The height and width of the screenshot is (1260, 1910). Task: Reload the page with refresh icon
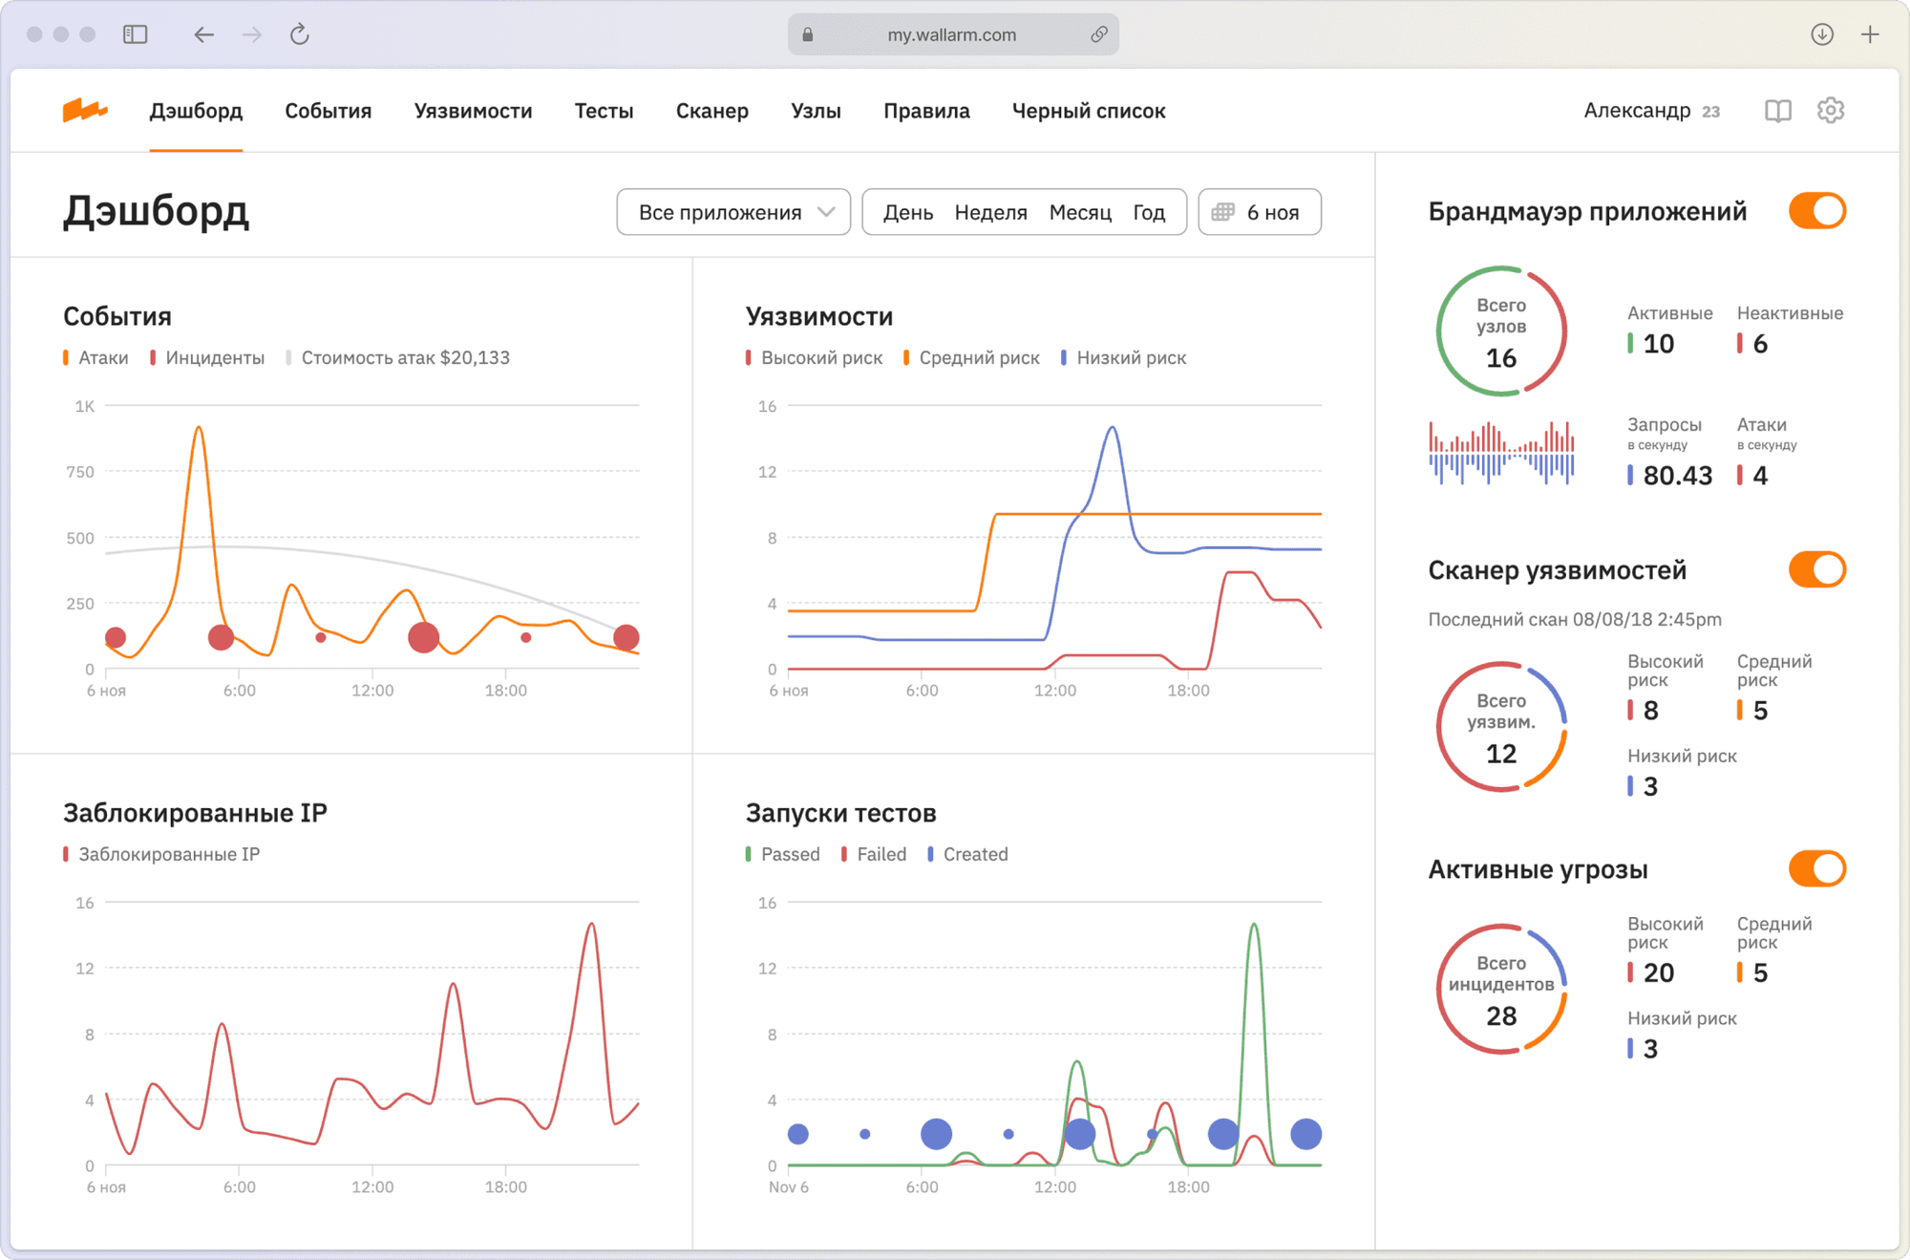pos(300,34)
